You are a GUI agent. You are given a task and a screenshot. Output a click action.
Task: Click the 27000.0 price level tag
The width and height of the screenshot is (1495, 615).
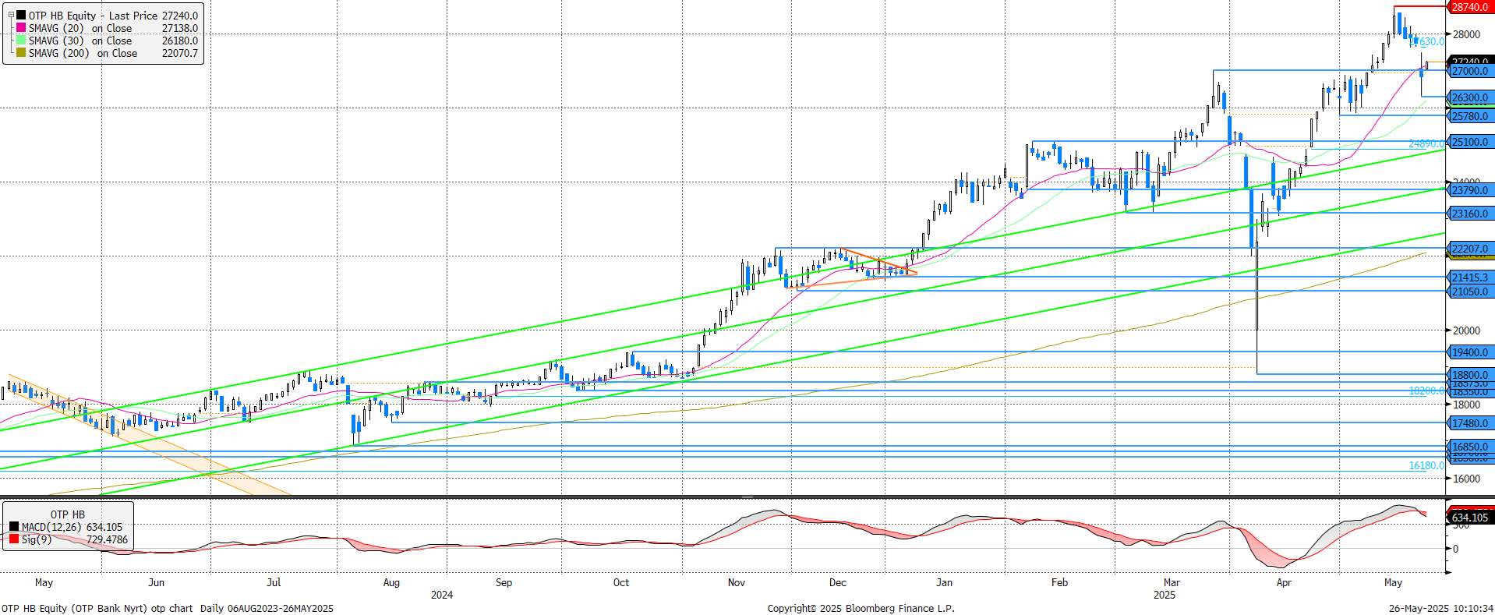[1470, 71]
